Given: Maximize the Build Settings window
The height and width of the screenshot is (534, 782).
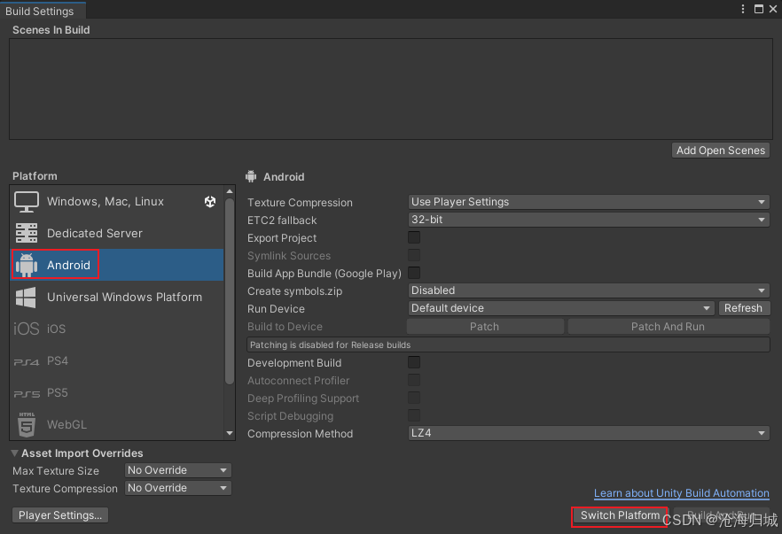Looking at the screenshot, I should click(x=759, y=9).
